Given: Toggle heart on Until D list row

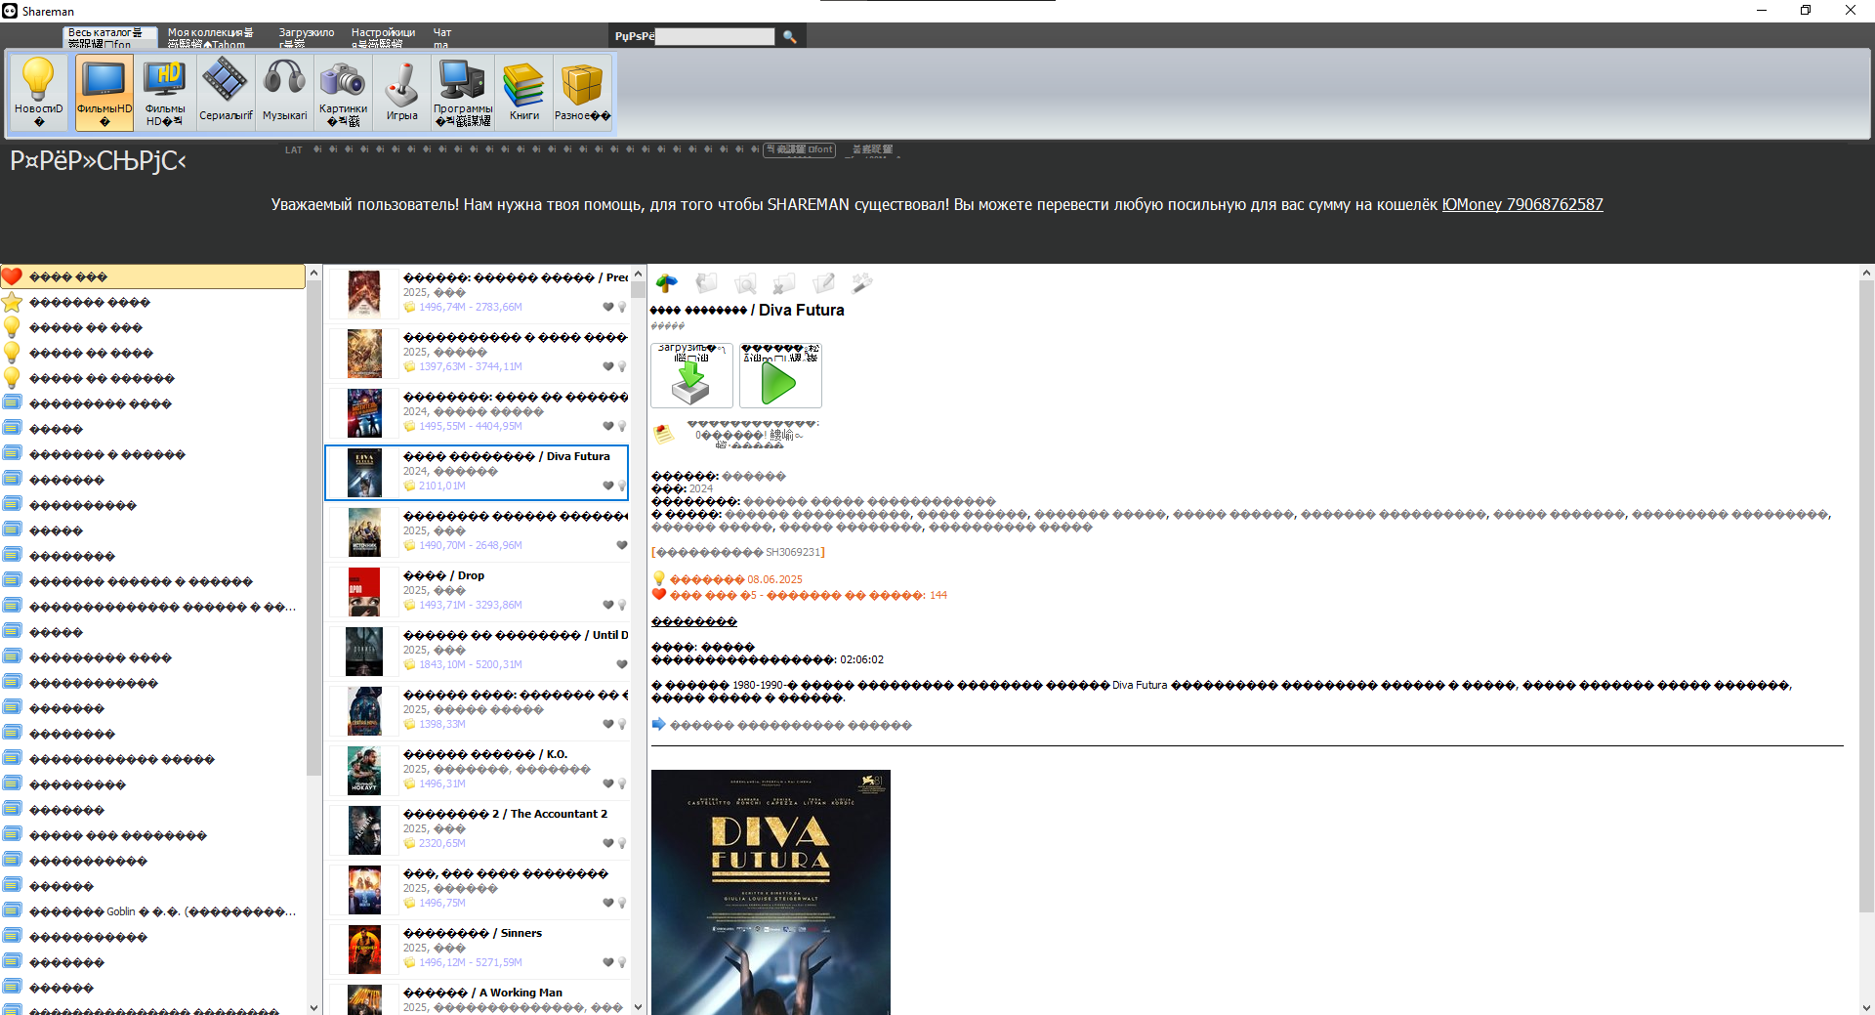Looking at the screenshot, I should coord(622,664).
